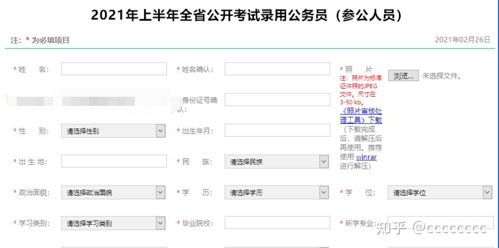Screen dimensions: 499x248
Task: Click the 未选择文件 status text
Action: (x=442, y=76)
